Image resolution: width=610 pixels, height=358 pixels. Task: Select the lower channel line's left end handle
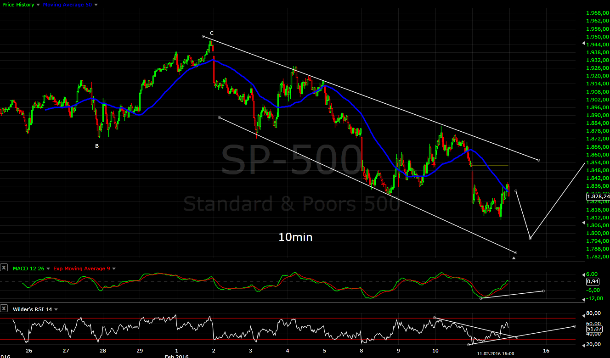point(219,117)
